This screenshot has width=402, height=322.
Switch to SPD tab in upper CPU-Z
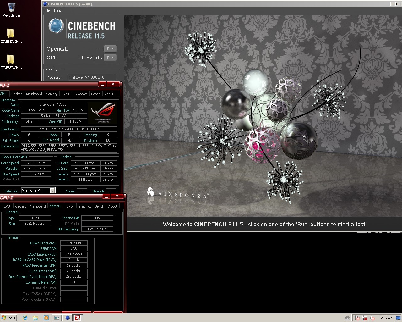click(66, 94)
